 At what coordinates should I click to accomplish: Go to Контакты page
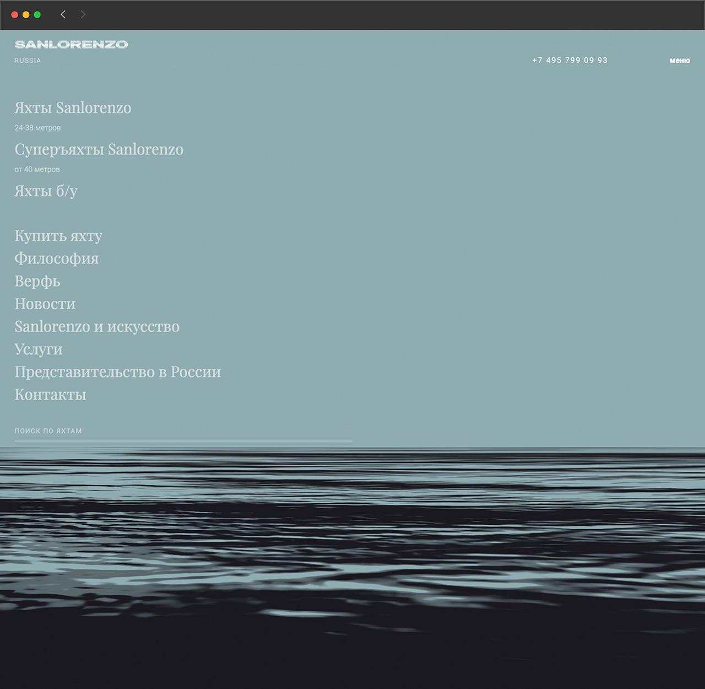click(51, 394)
